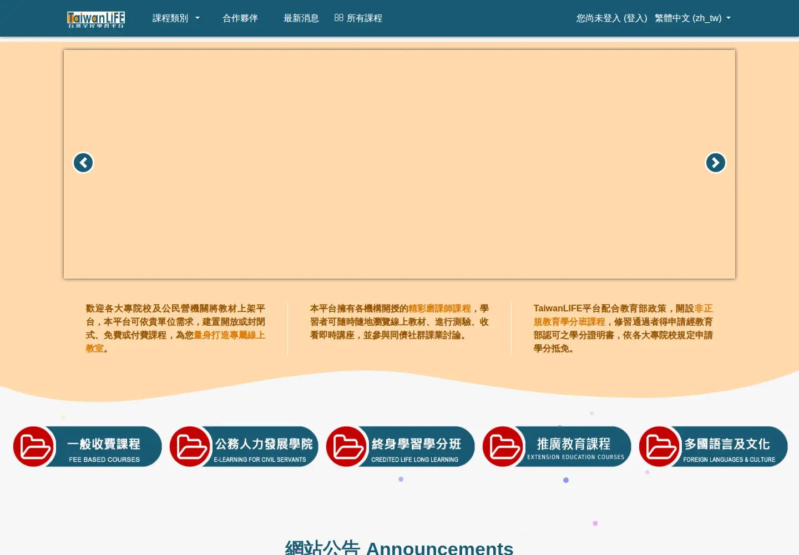Screen dimensions: 799x555
Task: Click the TaiwanLIFE logo
Action: coord(96,19)
